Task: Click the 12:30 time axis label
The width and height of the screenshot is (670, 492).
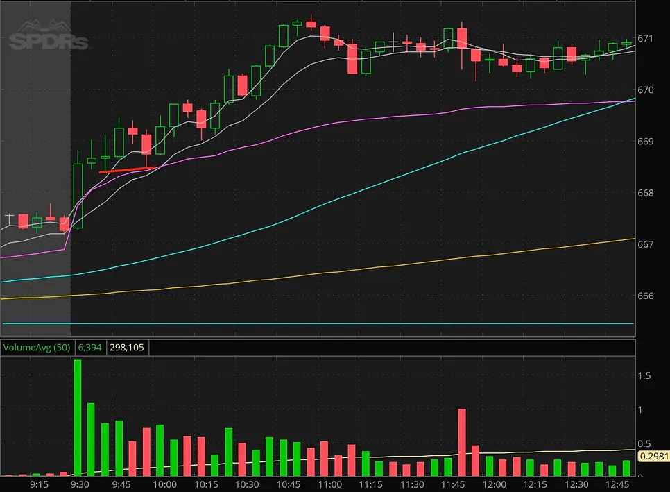Action: tap(577, 484)
